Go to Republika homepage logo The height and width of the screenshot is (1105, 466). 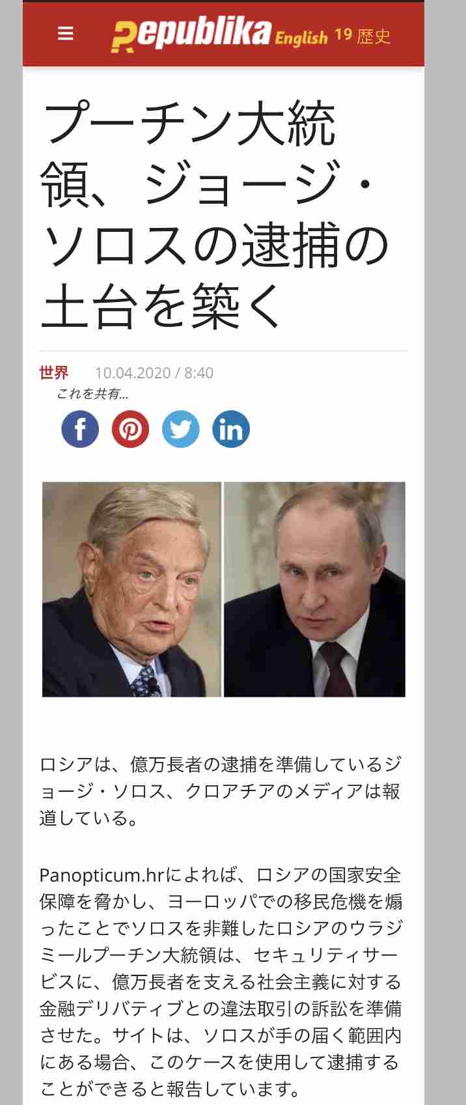click(x=191, y=35)
